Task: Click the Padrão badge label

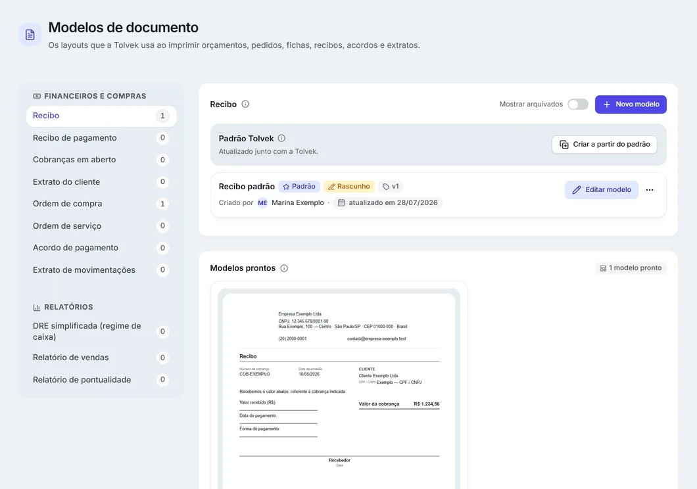Action: click(x=299, y=187)
